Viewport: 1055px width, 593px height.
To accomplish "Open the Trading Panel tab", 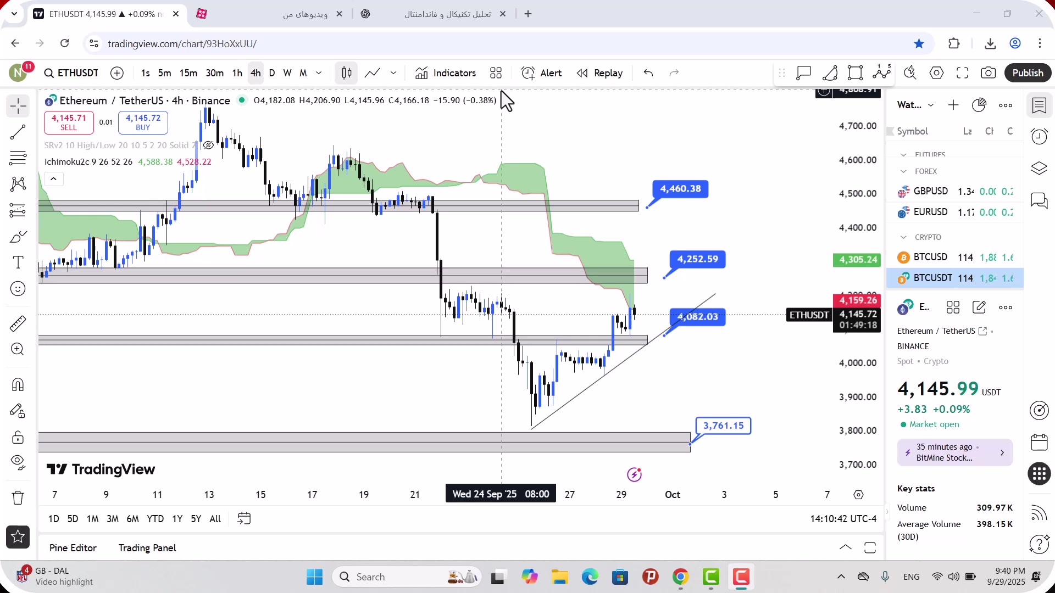I will tap(147, 548).
